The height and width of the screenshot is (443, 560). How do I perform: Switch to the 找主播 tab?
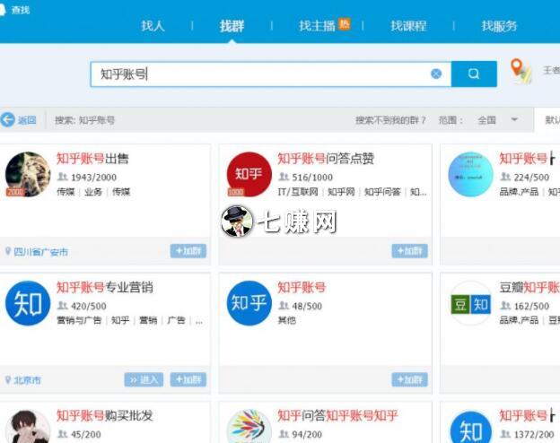click(317, 26)
